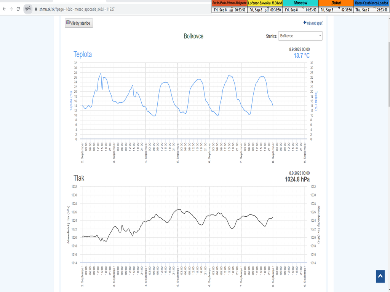Click the Berlin-Paris-Vienna-Belgrade clock tile
The width and height of the screenshot is (390, 292).
(x=229, y=6)
